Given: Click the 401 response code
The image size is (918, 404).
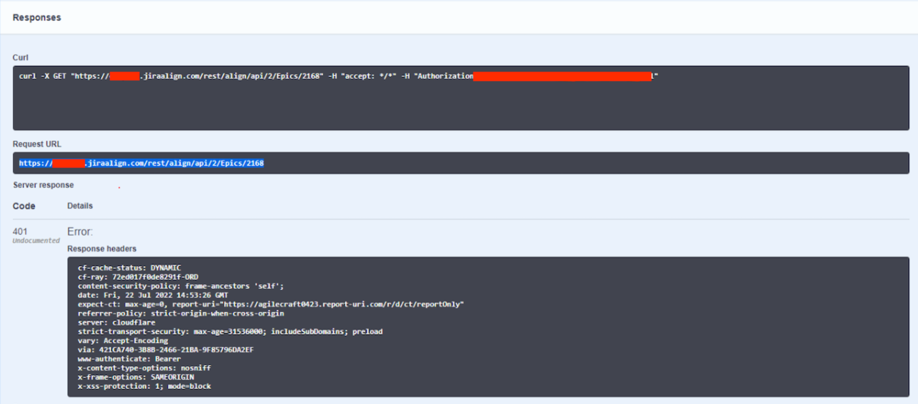Looking at the screenshot, I should pyautogui.click(x=20, y=231).
